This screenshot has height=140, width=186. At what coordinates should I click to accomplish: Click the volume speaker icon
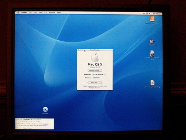150,13
